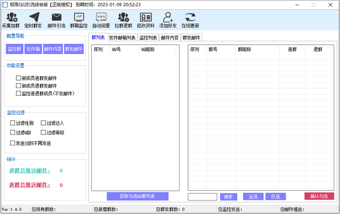Click 序列 header in QQ list
The image size is (340, 214).
coord(101,49)
